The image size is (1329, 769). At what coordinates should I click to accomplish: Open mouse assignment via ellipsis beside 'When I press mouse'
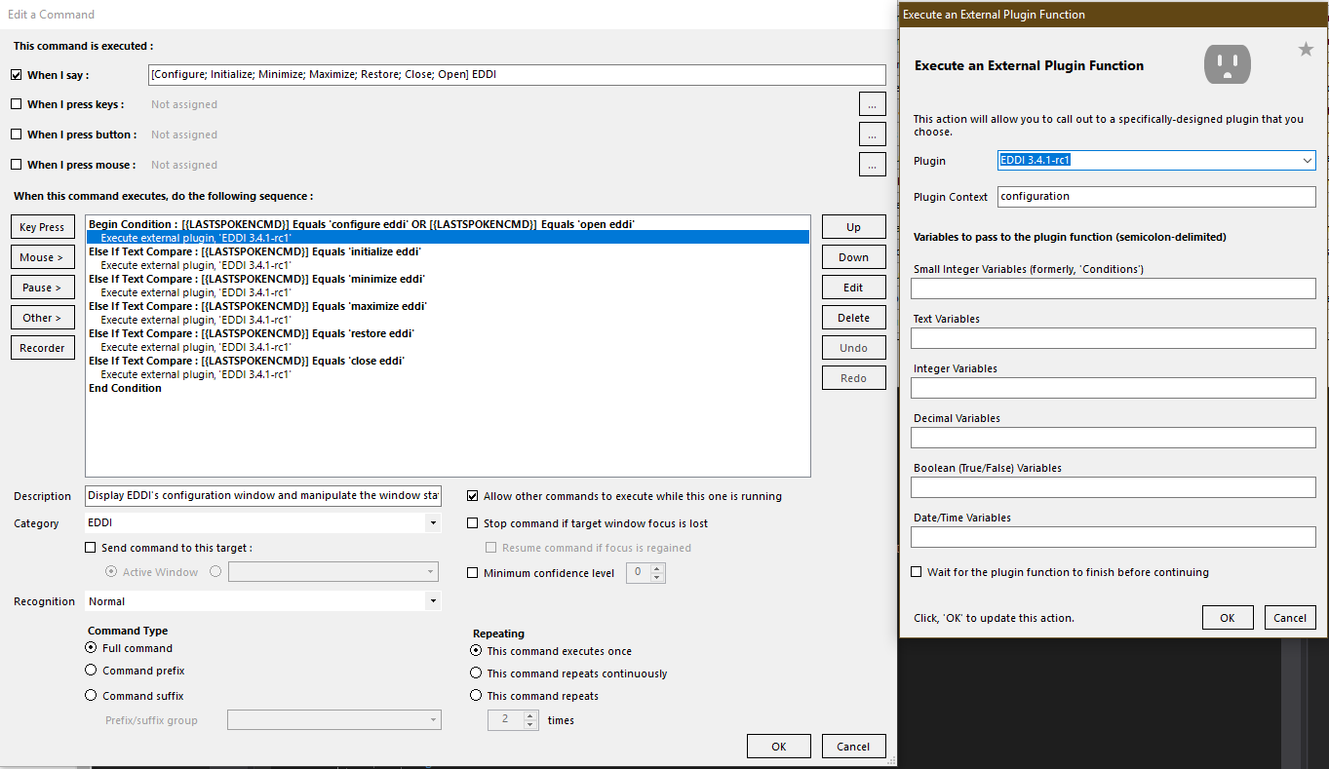pyautogui.click(x=872, y=164)
